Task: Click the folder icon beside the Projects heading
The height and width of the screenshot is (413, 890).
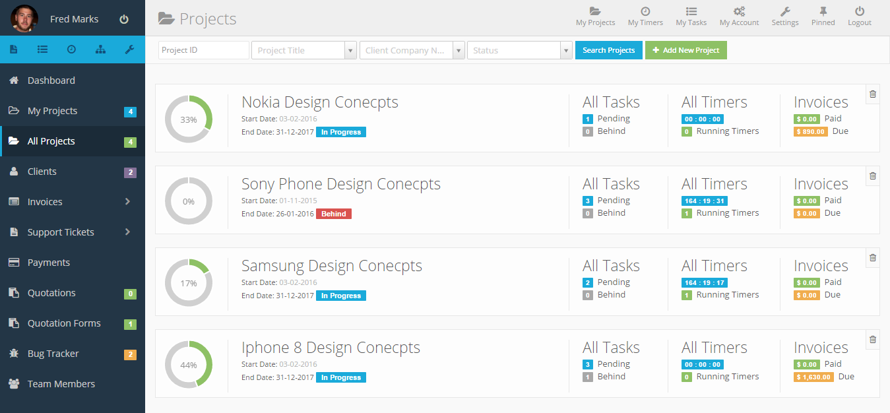Action: tap(166, 18)
